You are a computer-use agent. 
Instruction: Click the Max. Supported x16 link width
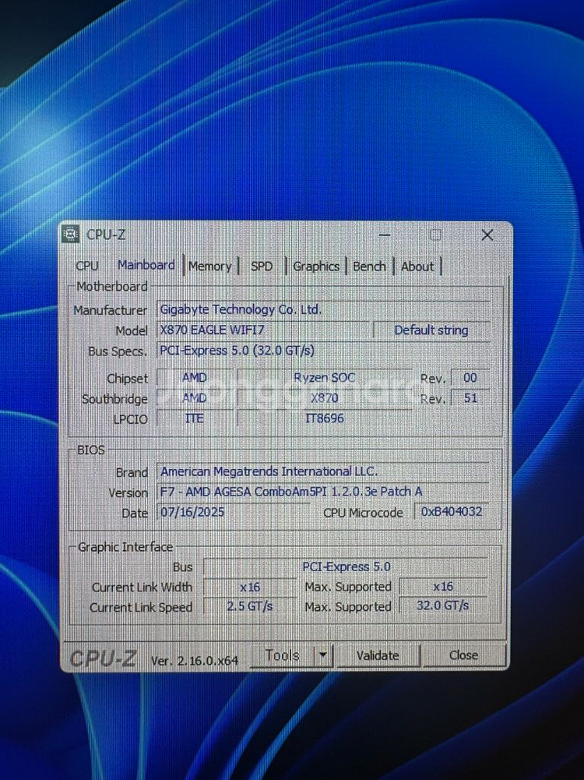[443, 587]
